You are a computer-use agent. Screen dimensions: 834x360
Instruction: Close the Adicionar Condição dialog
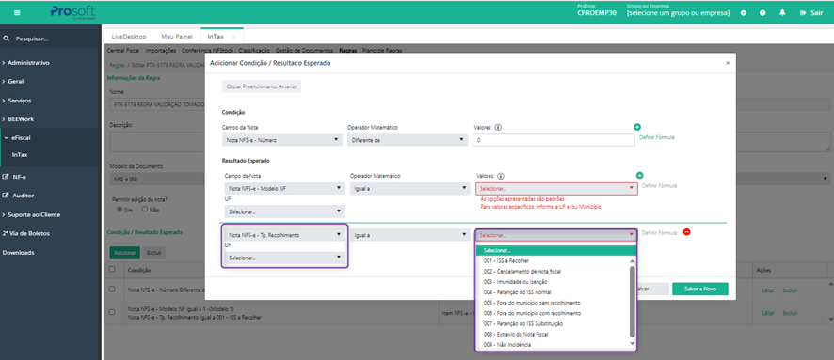728,63
